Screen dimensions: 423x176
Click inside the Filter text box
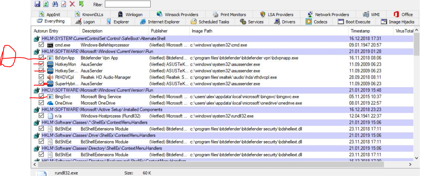[127, 4]
